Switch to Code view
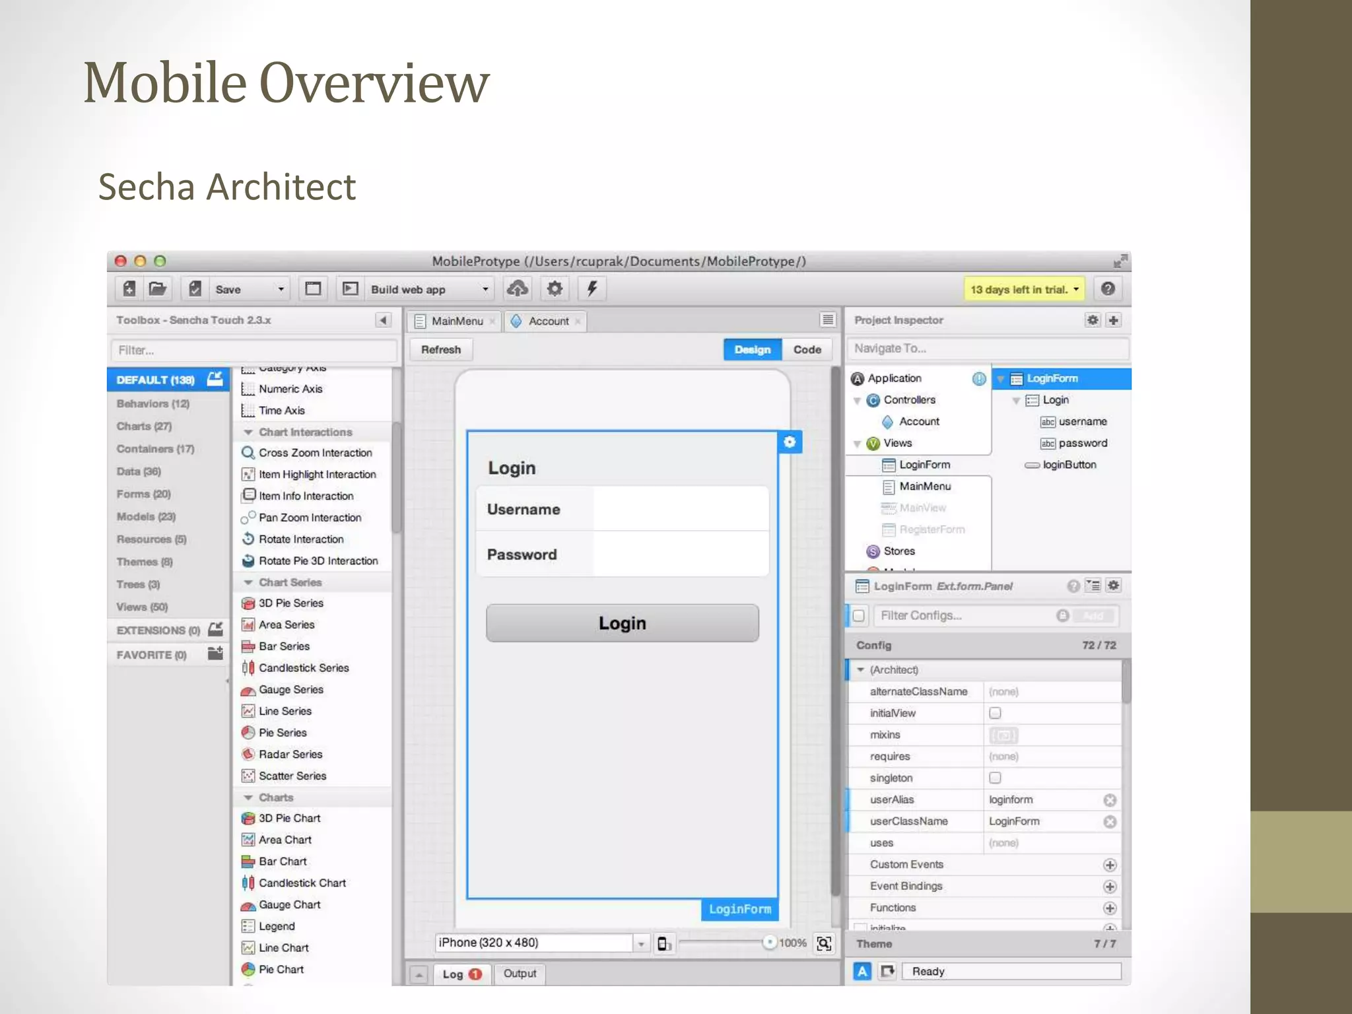The width and height of the screenshot is (1352, 1014). point(807,349)
